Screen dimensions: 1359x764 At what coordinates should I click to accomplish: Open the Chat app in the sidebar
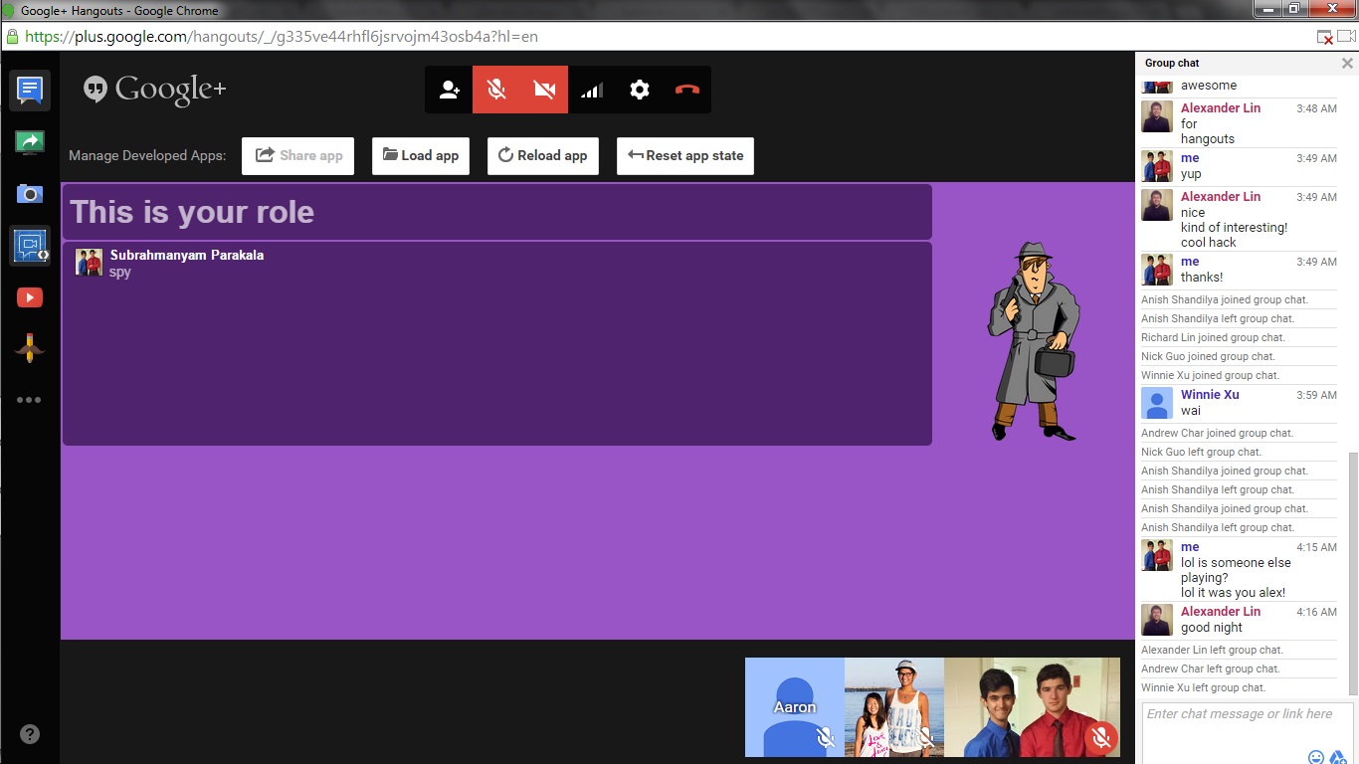click(x=30, y=90)
